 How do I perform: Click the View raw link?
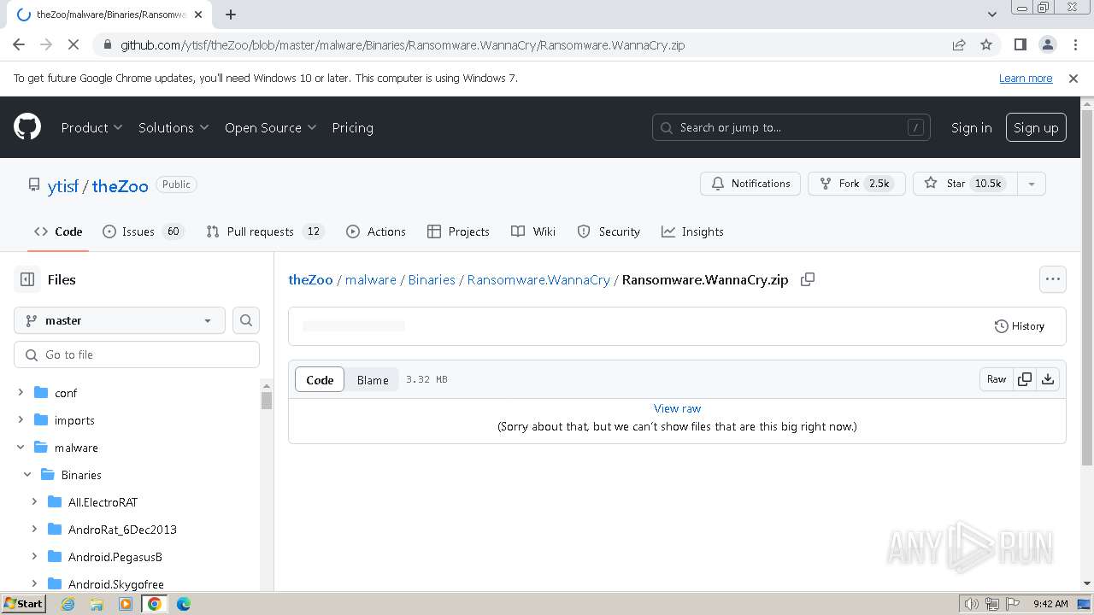[677, 408]
